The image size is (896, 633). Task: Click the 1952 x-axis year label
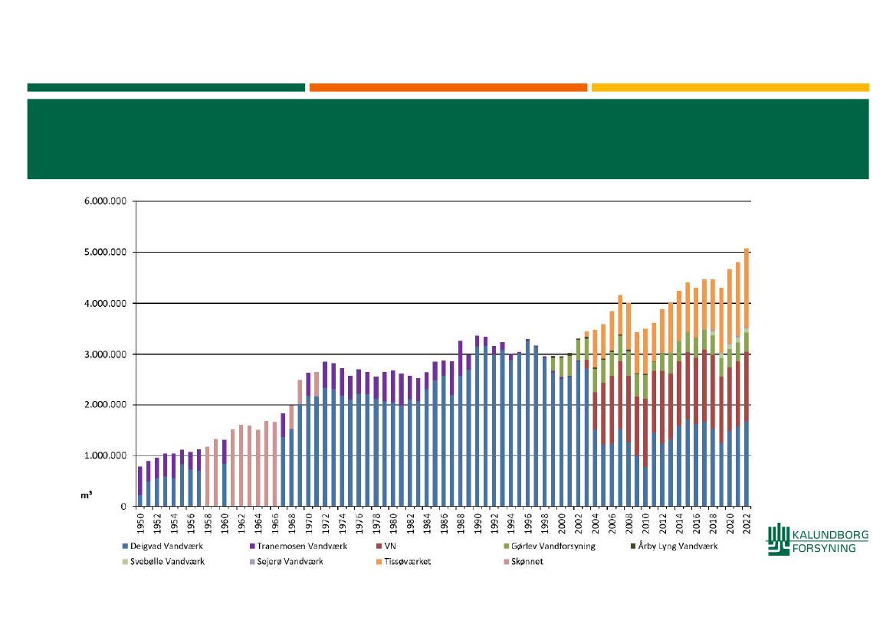point(157,524)
